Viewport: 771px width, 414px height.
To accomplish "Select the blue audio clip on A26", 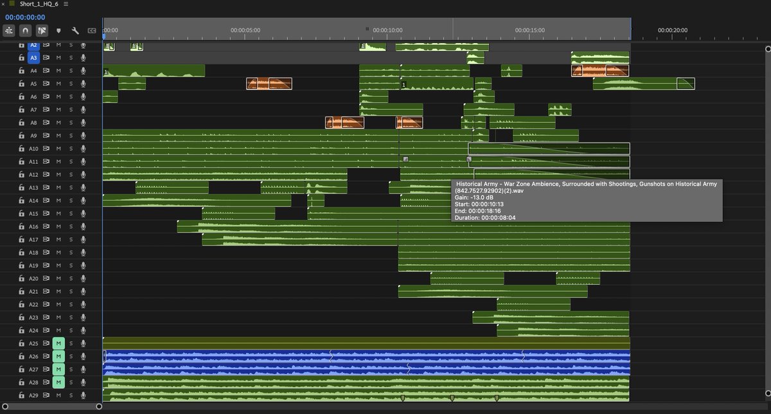I will [366, 356].
